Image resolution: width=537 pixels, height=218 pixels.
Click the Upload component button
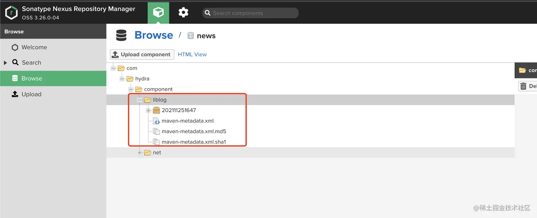coord(142,54)
